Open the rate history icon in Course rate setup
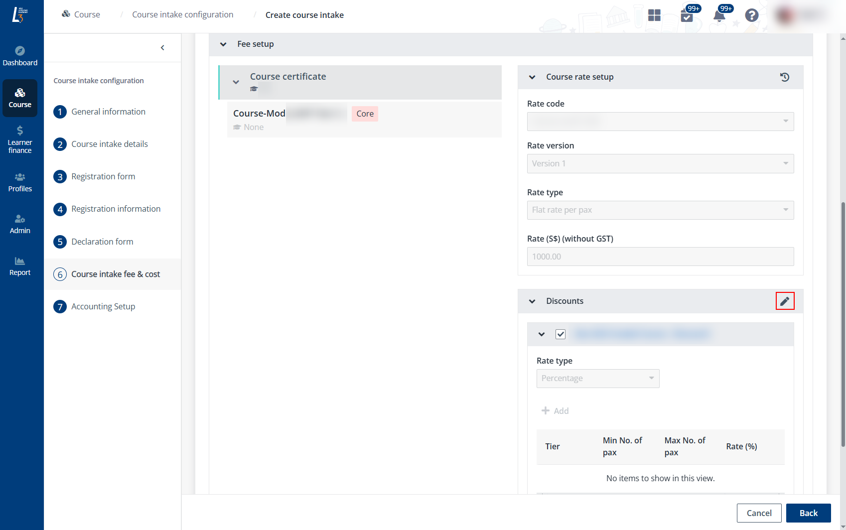 point(785,77)
